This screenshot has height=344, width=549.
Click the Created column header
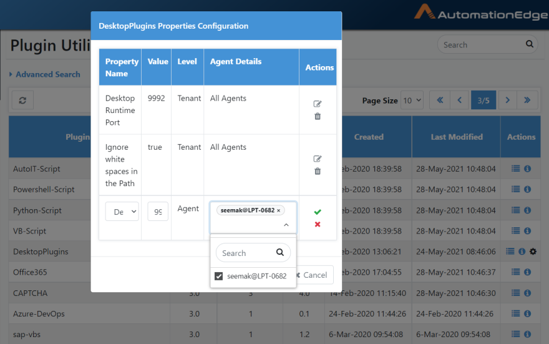click(369, 137)
